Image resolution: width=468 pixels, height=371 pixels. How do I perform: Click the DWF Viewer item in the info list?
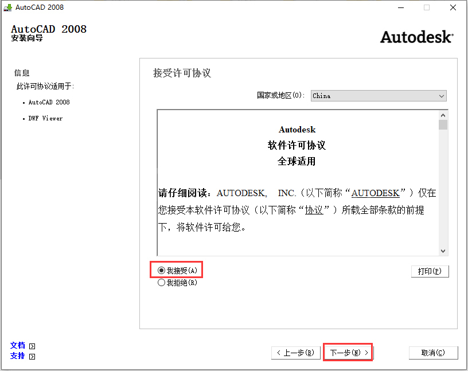pyautogui.click(x=45, y=119)
